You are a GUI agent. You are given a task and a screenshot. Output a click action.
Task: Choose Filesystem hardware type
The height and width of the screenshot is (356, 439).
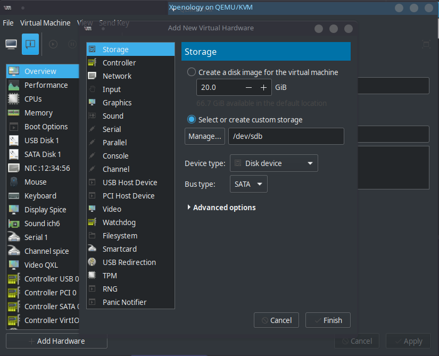pos(130,236)
